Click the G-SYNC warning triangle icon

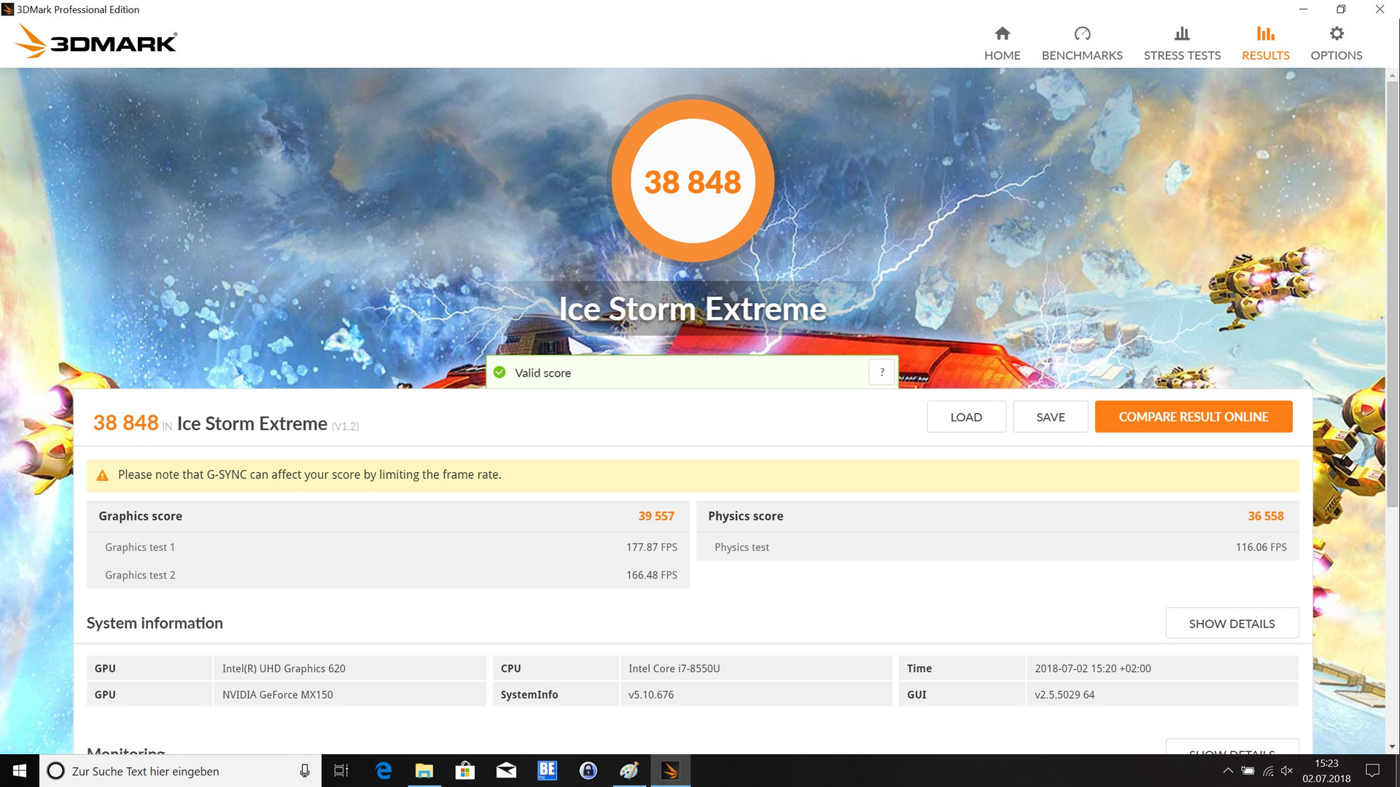[103, 475]
